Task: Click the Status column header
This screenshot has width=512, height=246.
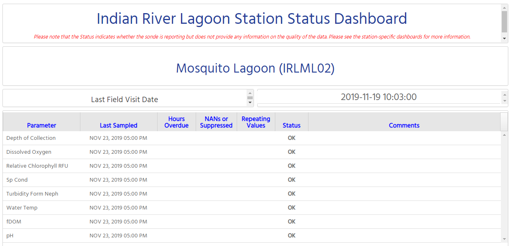Action: pos(291,125)
